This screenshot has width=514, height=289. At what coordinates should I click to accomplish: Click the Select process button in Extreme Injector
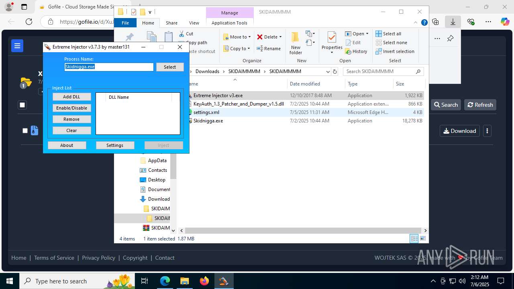[170, 67]
